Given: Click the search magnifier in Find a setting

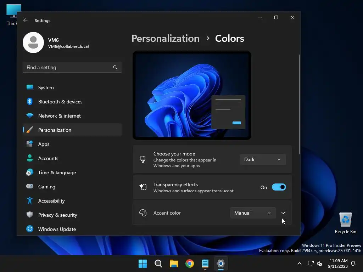Looking at the screenshot, I should pos(115,67).
